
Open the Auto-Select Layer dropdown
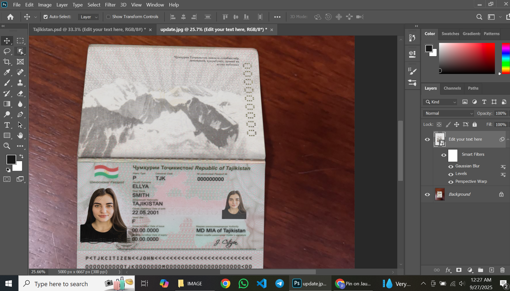pyautogui.click(x=88, y=17)
